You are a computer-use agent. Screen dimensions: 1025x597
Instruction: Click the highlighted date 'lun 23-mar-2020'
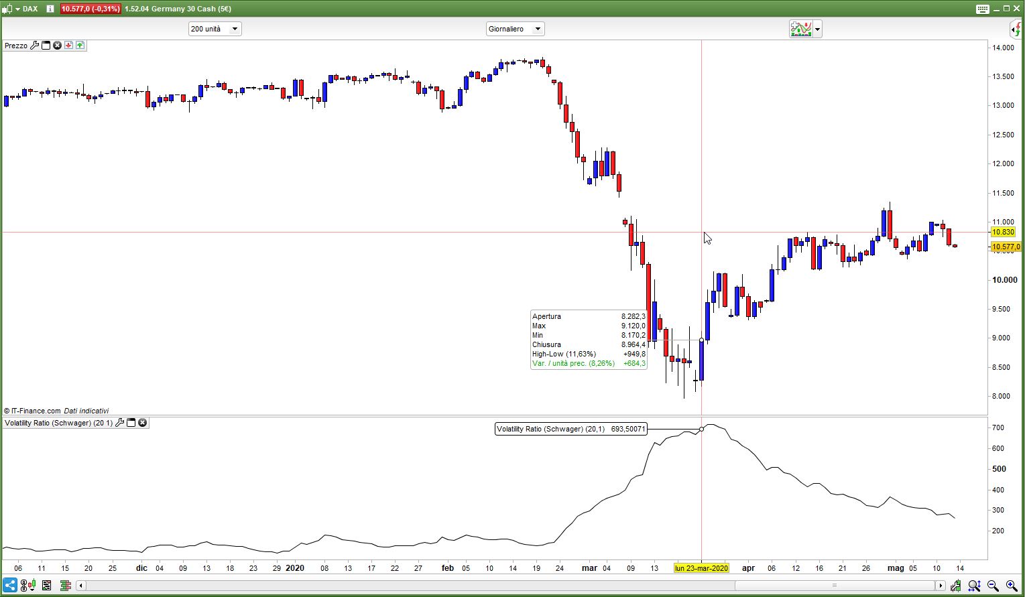coord(701,568)
